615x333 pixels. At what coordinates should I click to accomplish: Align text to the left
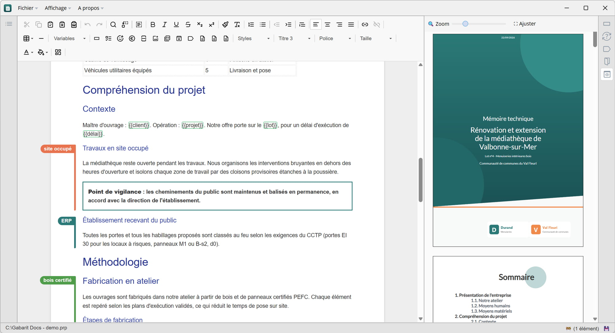[315, 25]
